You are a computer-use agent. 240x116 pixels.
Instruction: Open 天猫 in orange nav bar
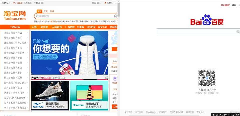pos(34,27)
